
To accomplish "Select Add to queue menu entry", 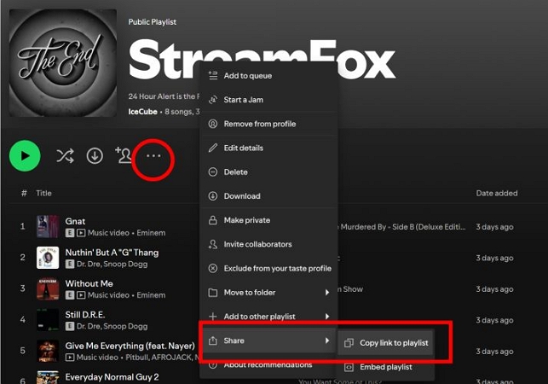I will 268,76.
